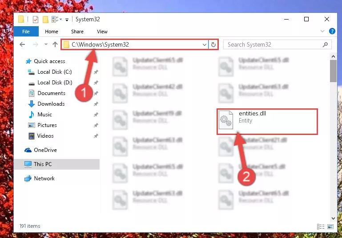Viewport: 342px width, 238px height.
Task: Click the vertical scrollbar thumb
Action: (333, 71)
